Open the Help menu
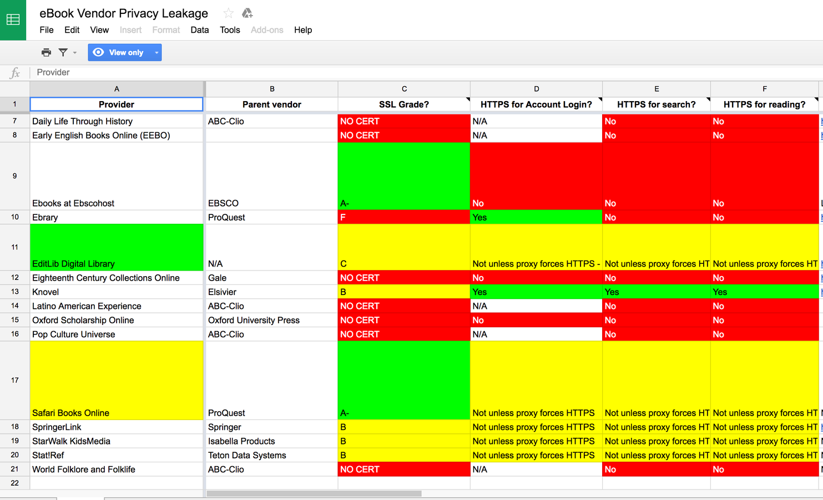The image size is (823, 500). pyautogui.click(x=303, y=30)
